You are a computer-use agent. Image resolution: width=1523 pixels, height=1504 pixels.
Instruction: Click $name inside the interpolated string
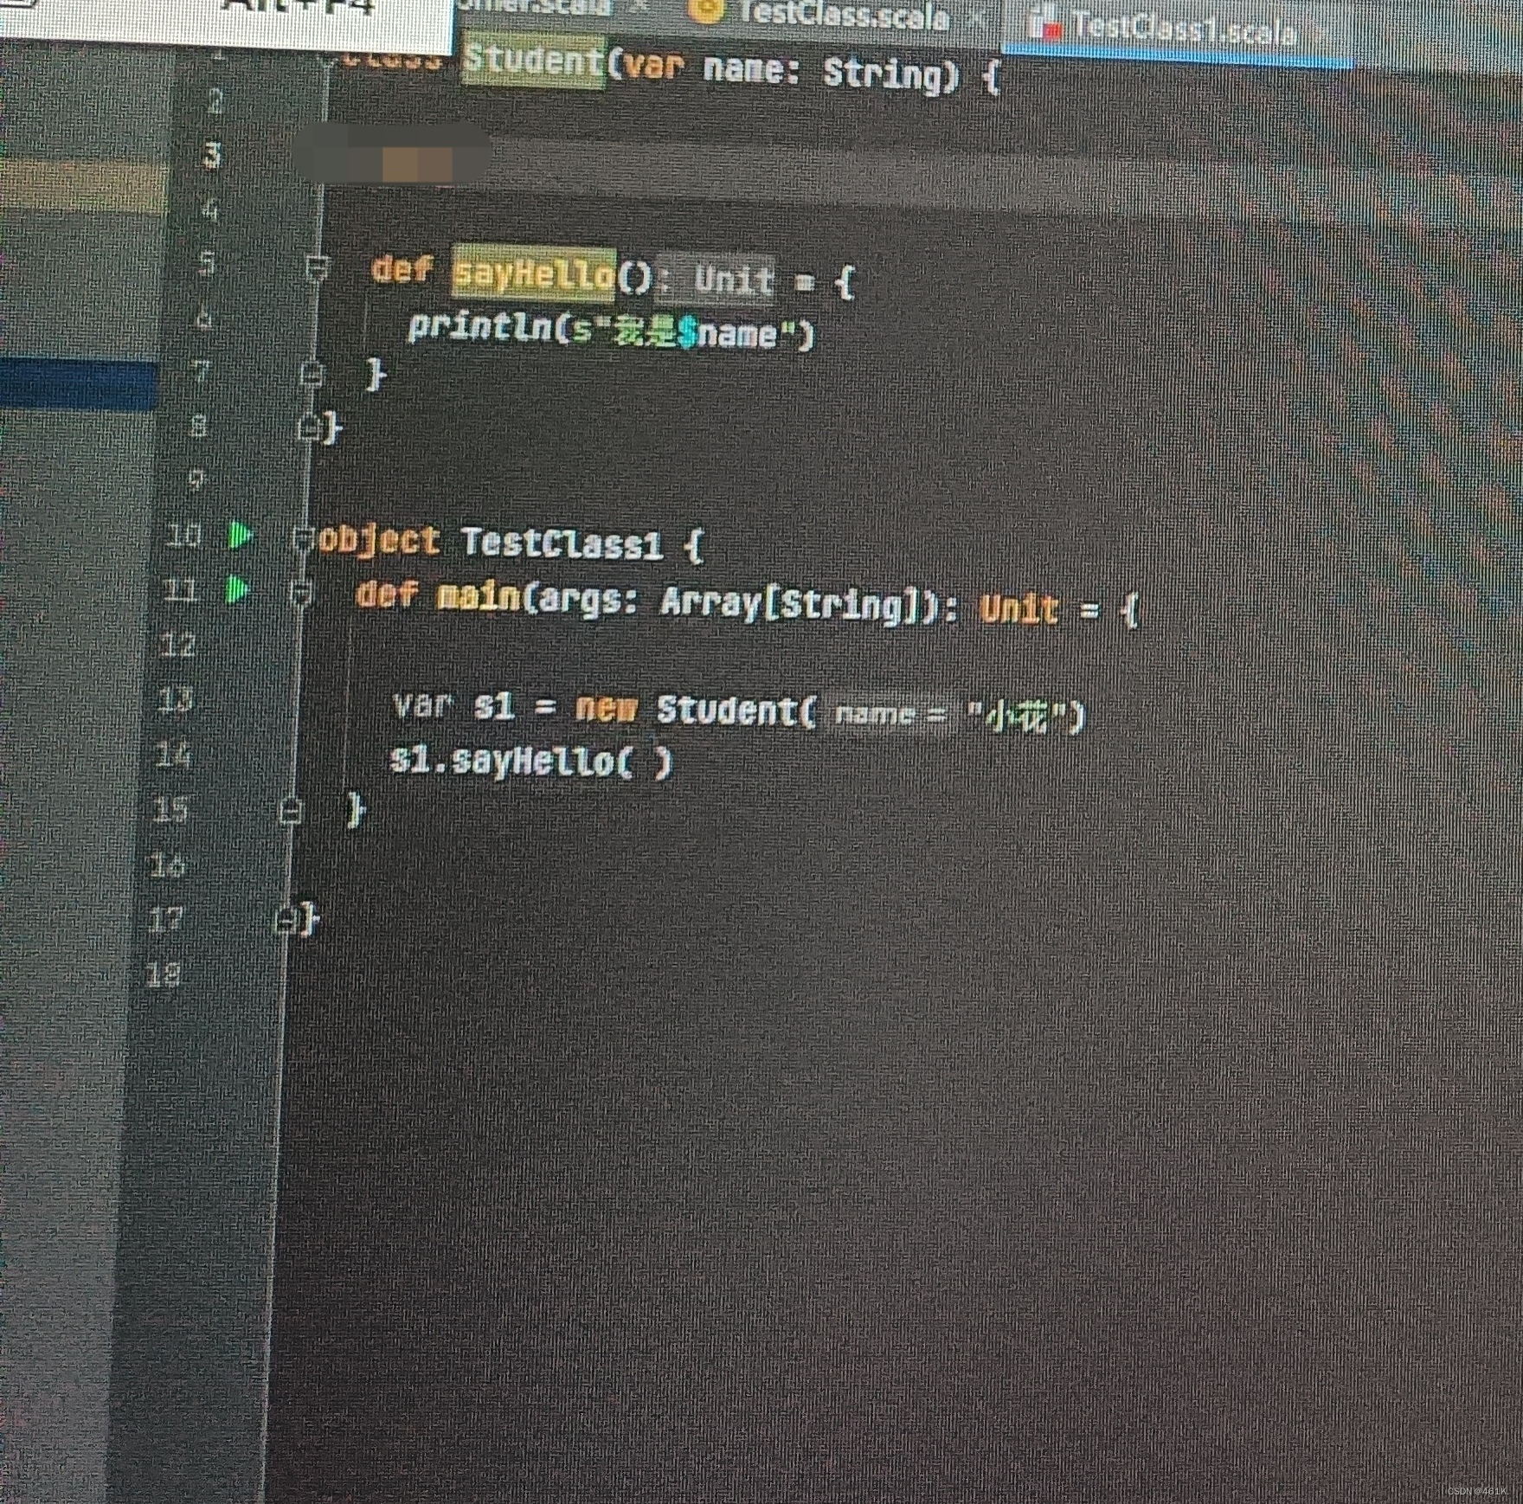(x=728, y=333)
